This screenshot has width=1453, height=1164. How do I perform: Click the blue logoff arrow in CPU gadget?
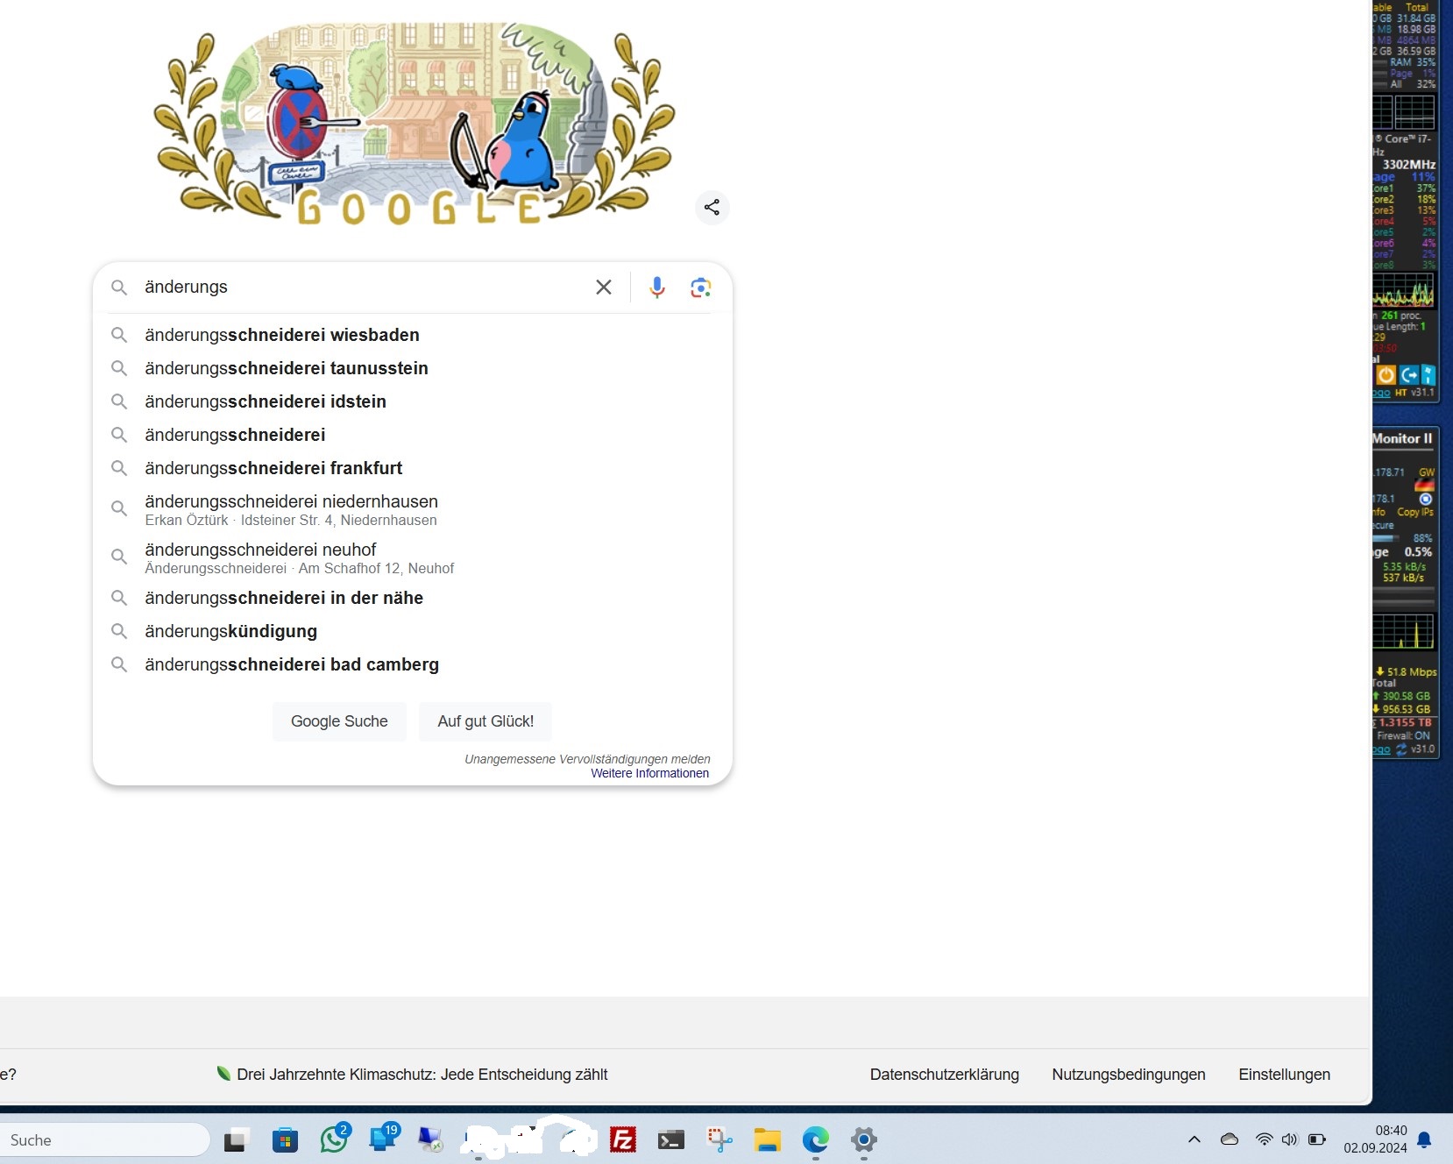(1409, 375)
